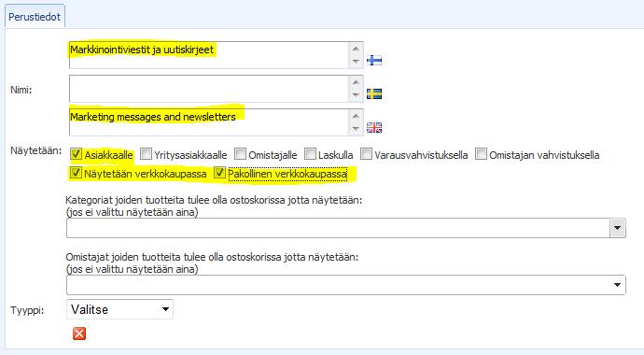Tick the Laskulla checkbox
Viewport: 644px width, 355px height.
point(310,154)
